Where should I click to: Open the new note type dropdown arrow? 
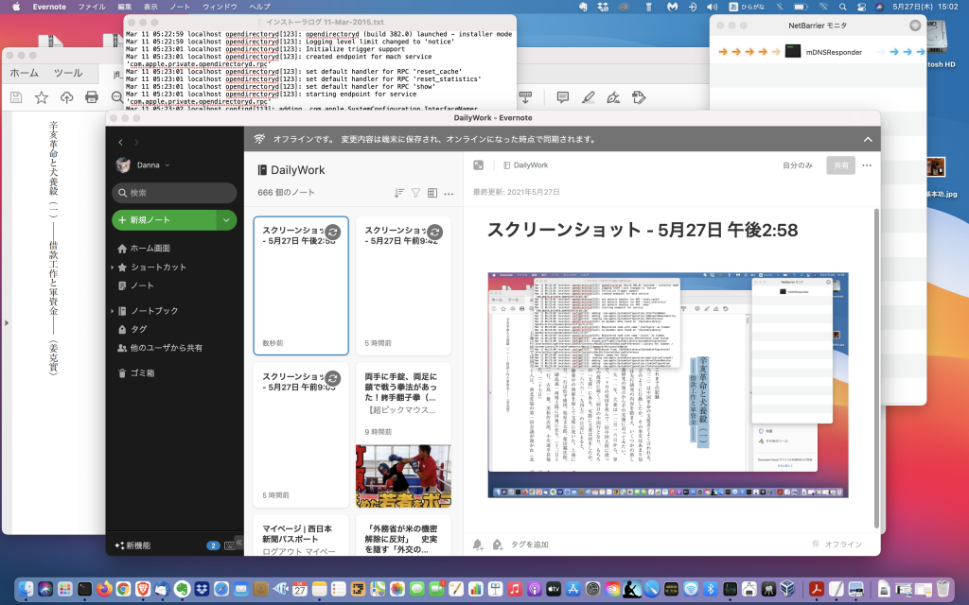pyautogui.click(x=226, y=219)
